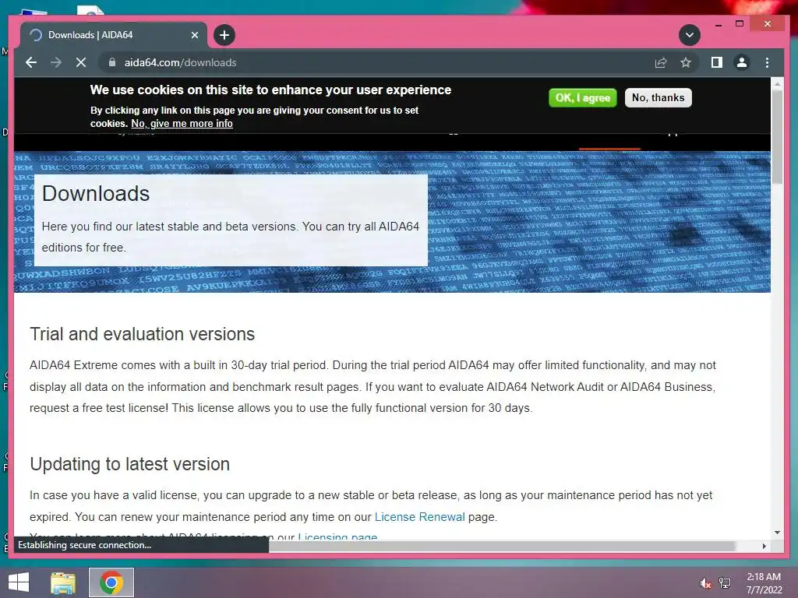Click the Chrome taskbar icon
Screen dimensions: 798x598
click(111, 582)
